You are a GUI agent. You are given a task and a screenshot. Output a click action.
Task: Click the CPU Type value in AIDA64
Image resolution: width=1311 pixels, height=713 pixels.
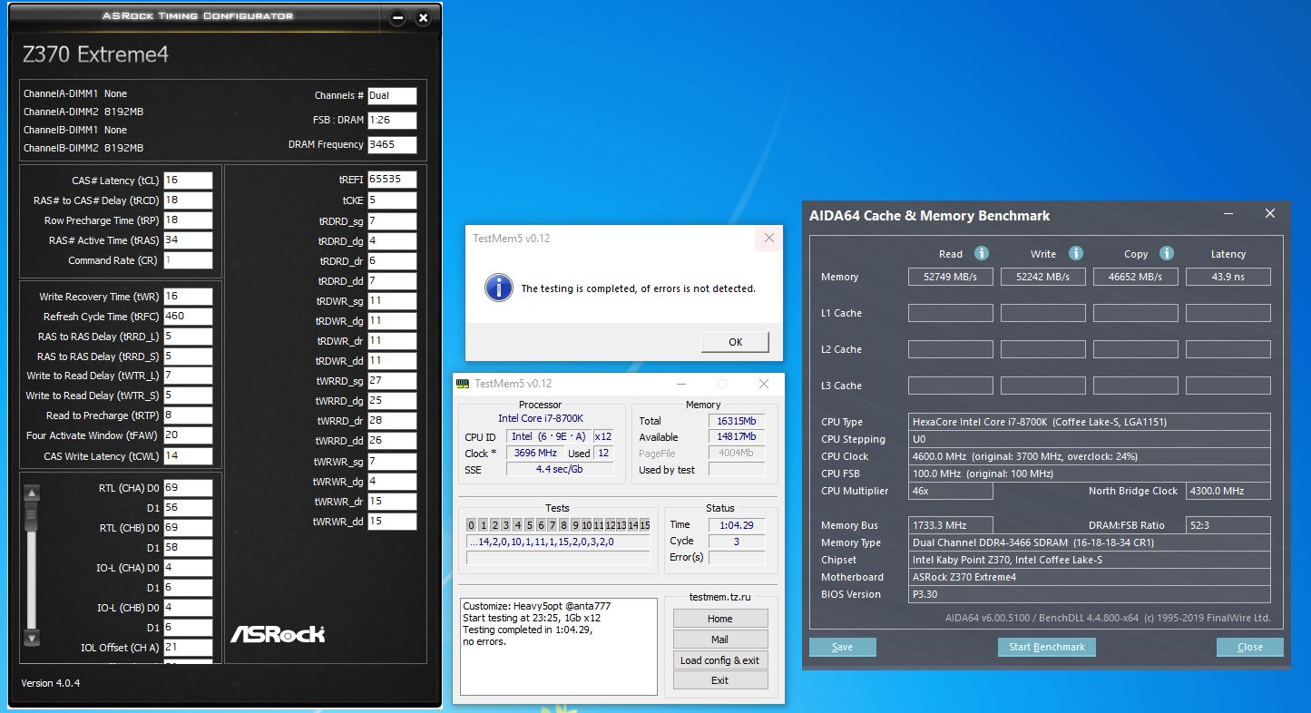pos(1090,422)
